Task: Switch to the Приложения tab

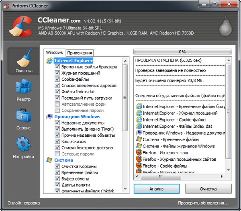Action: coord(80,53)
